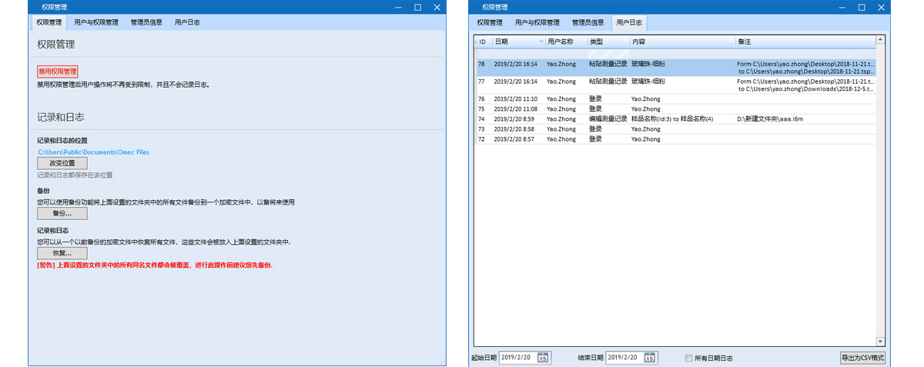Viewport: 924px width, 367px height.
Task: Open the 结束日期 calendar picker icon
Action: pos(650,358)
